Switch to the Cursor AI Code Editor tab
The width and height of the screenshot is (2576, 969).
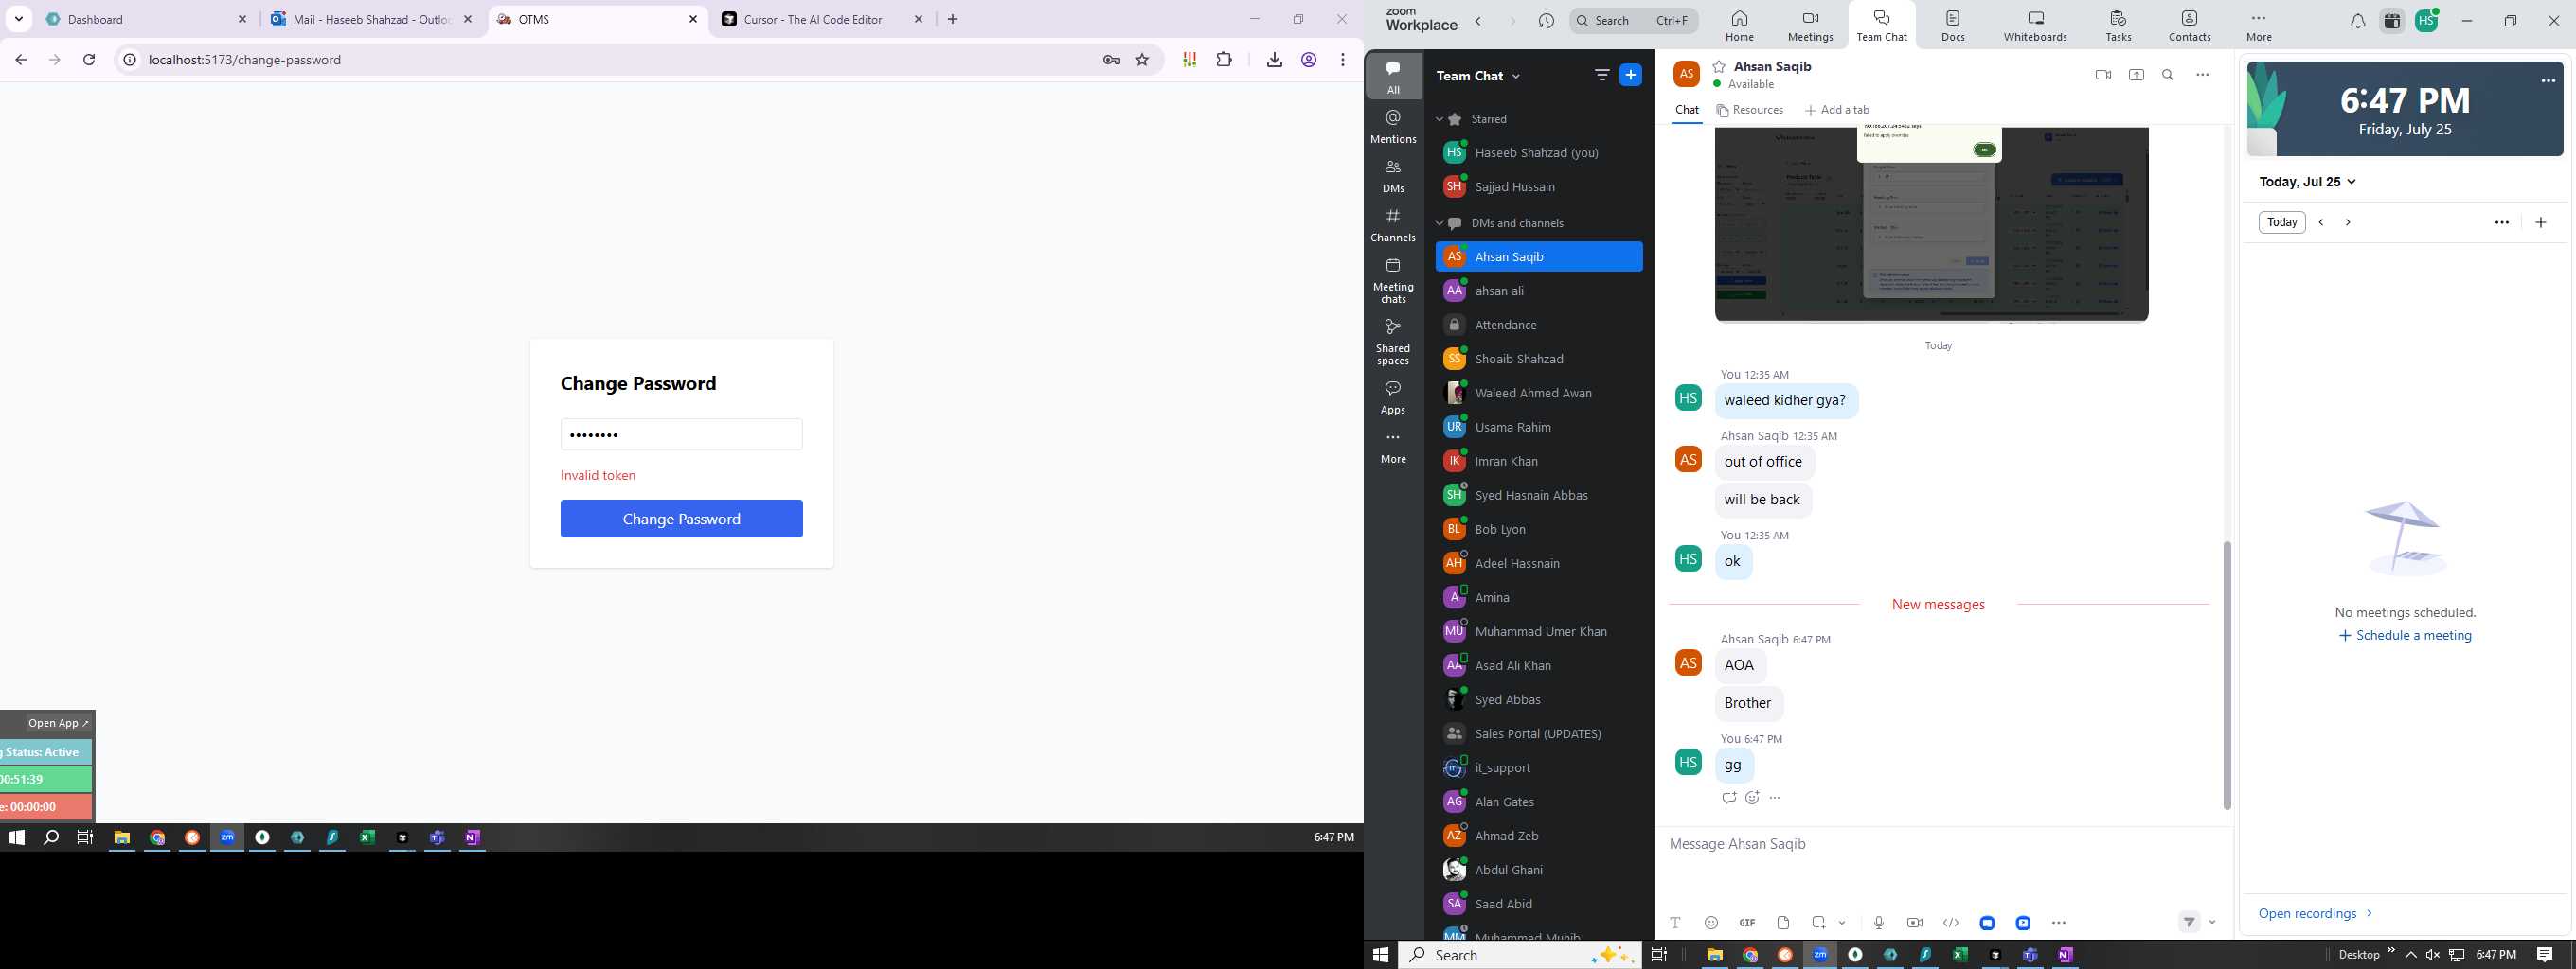[823, 19]
